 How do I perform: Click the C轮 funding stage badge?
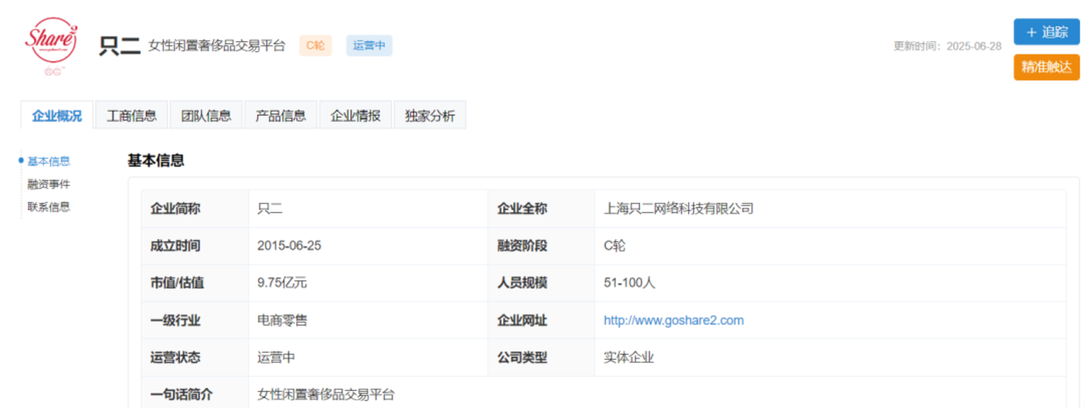point(316,46)
